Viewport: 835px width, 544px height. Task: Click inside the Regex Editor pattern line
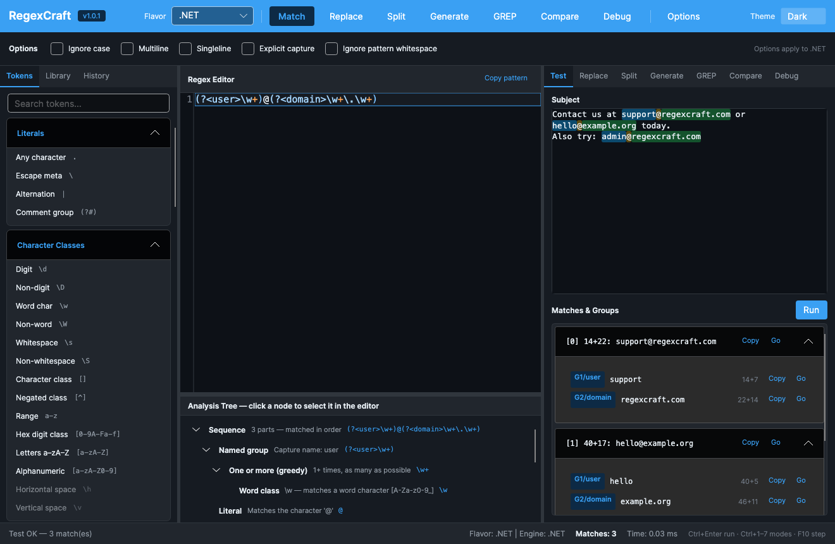tap(367, 99)
